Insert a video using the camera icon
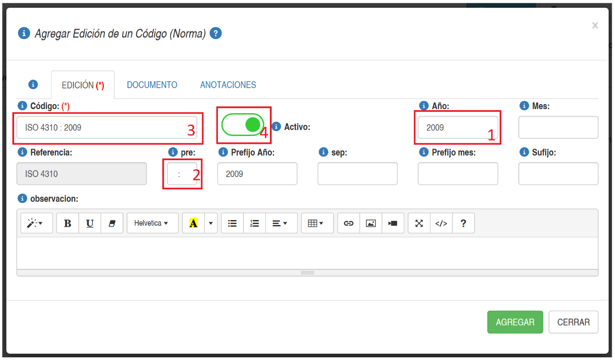 point(393,223)
